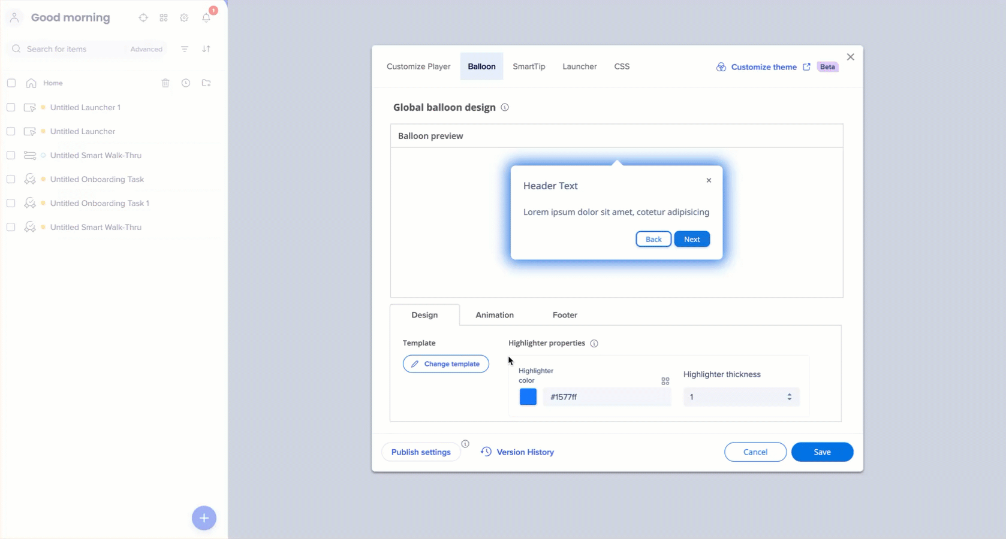Click the notifications bell icon
Image resolution: width=1006 pixels, height=539 pixels.
coord(206,18)
